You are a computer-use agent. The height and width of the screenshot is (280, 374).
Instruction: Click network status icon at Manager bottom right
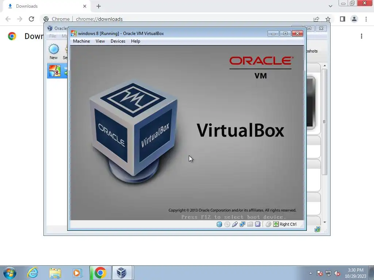(317, 229)
